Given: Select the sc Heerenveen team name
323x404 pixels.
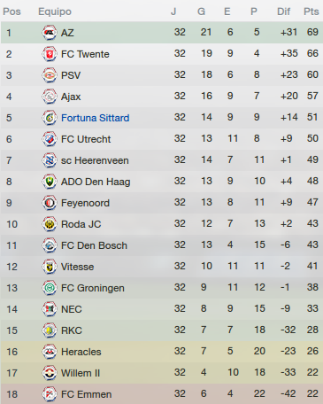Looking at the screenshot, I should point(95,160).
